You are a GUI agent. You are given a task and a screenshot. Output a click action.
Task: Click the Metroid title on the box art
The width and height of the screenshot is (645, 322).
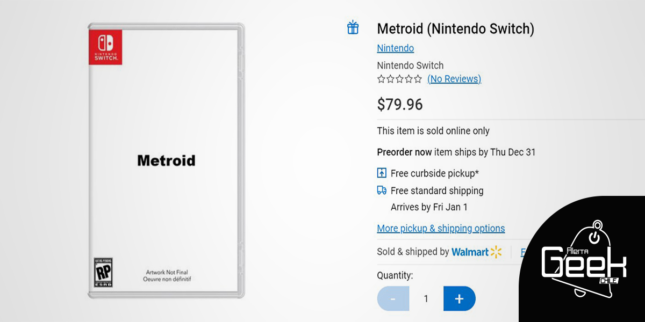pos(166,160)
